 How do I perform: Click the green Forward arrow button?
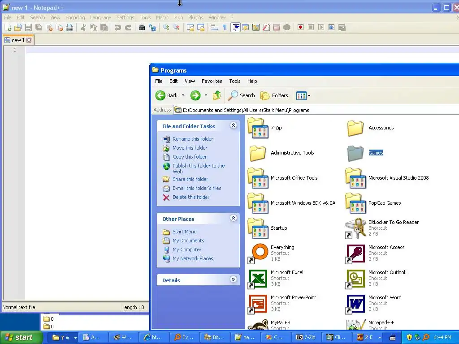(195, 95)
